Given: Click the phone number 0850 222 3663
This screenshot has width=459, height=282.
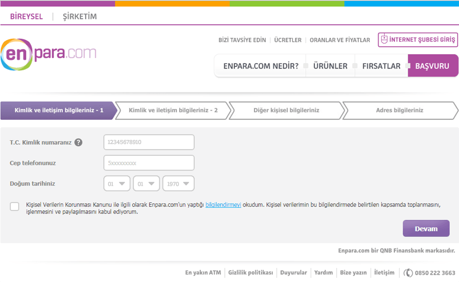Looking at the screenshot, I should pyautogui.click(x=435, y=273).
